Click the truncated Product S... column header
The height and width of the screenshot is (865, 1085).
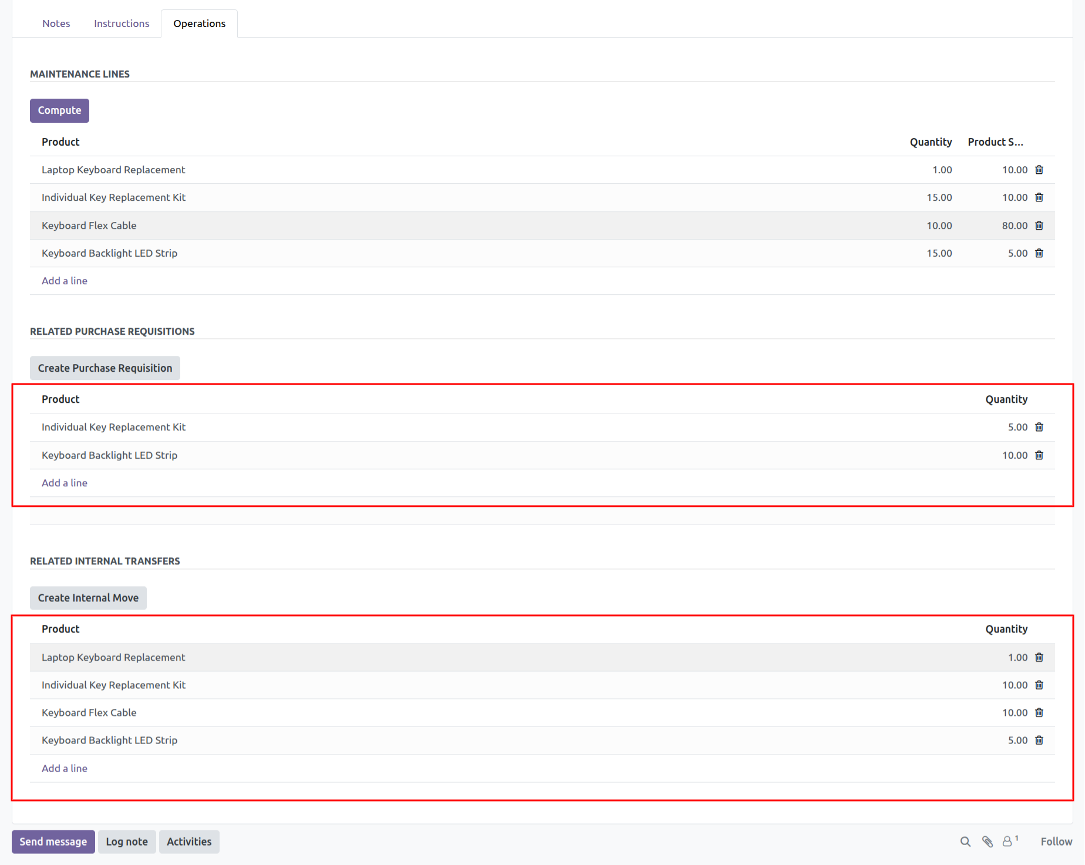(x=995, y=142)
